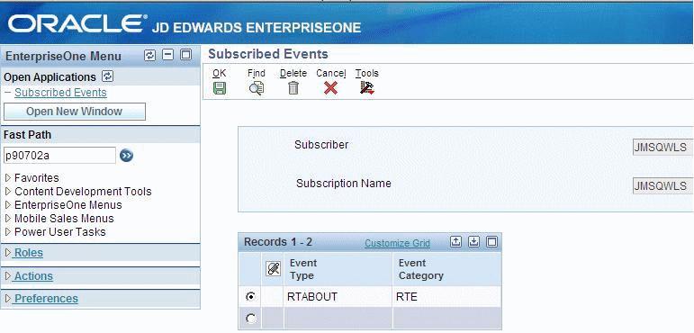Click the Open New Window button
The height and width of the screenshot is (333, 694).
pyautogui.click(x=75, y=112)
